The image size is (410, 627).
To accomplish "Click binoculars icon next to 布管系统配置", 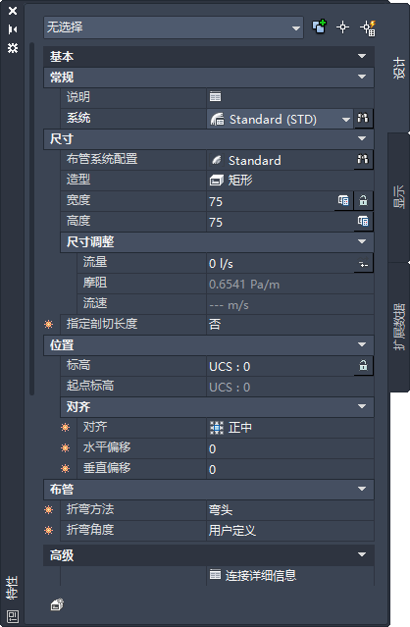I will 363,160.
